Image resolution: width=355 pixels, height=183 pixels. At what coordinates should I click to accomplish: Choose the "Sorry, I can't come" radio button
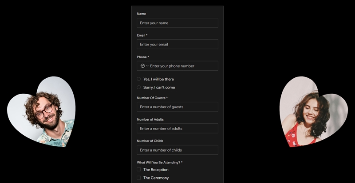139,88
